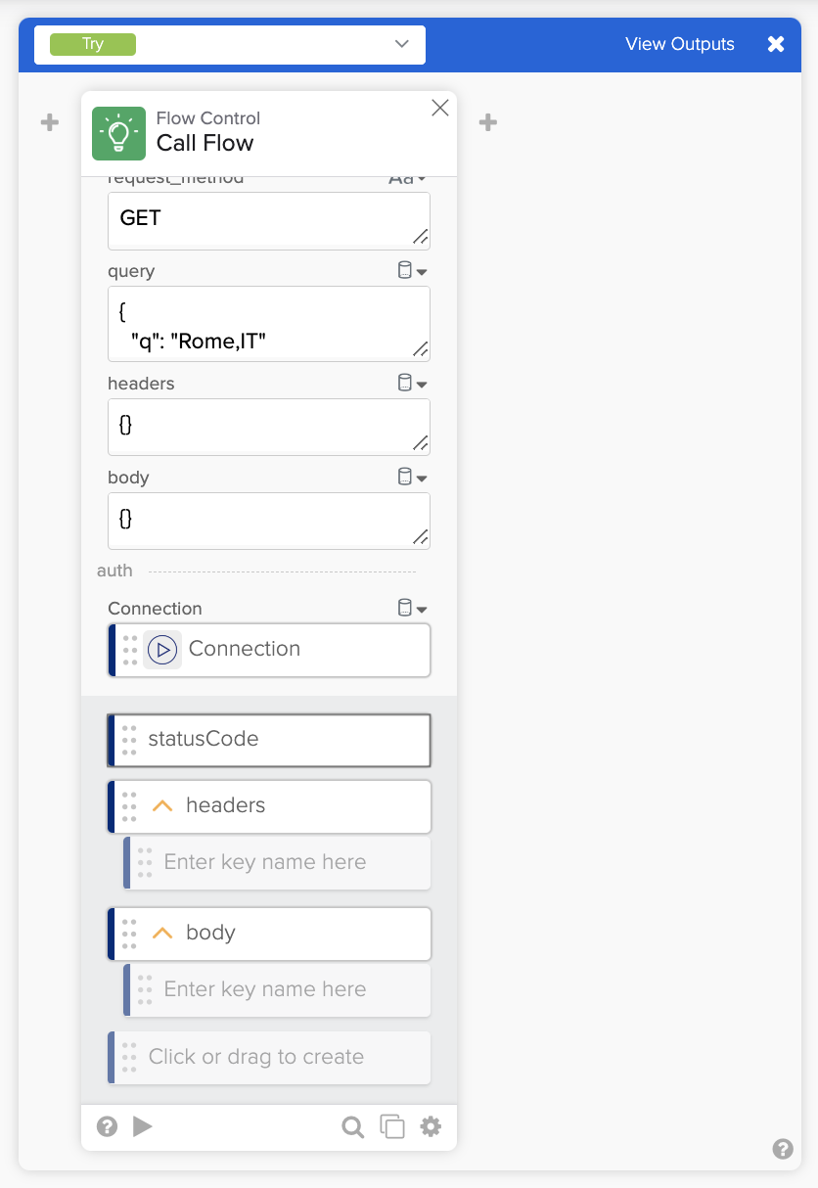818x1188 pixels.
Task: Open the body input type dropdown
Action: (412, 478)
